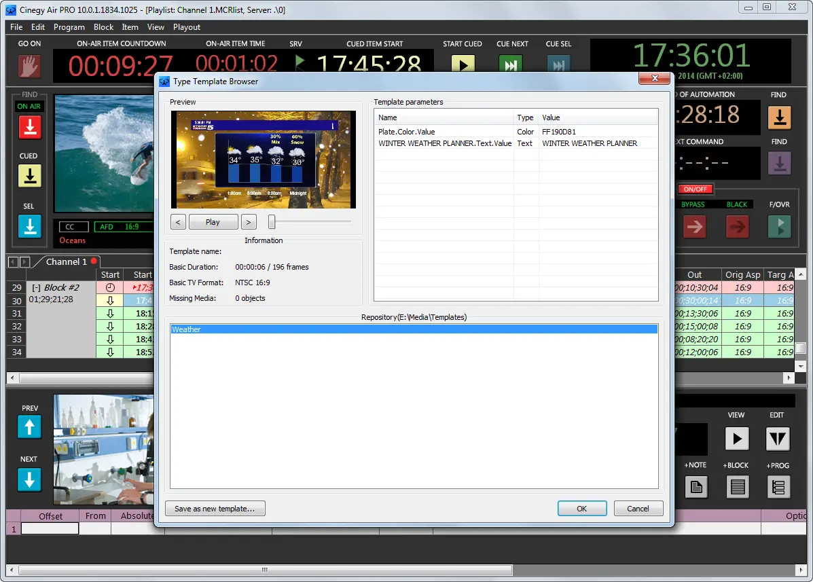Click the Save as new template button
The image size is (813, 582).
[x=215, y=508]
